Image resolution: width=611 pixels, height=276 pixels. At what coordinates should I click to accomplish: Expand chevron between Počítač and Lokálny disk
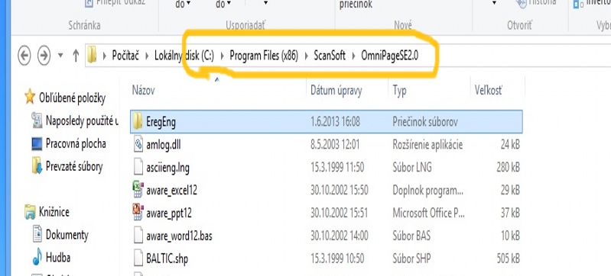pyautogui.click(x=147, y=56)
